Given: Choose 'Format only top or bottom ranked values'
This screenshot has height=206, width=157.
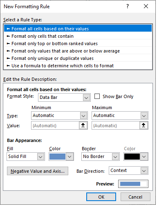Looking at the screenshot, I should point(78,43).
